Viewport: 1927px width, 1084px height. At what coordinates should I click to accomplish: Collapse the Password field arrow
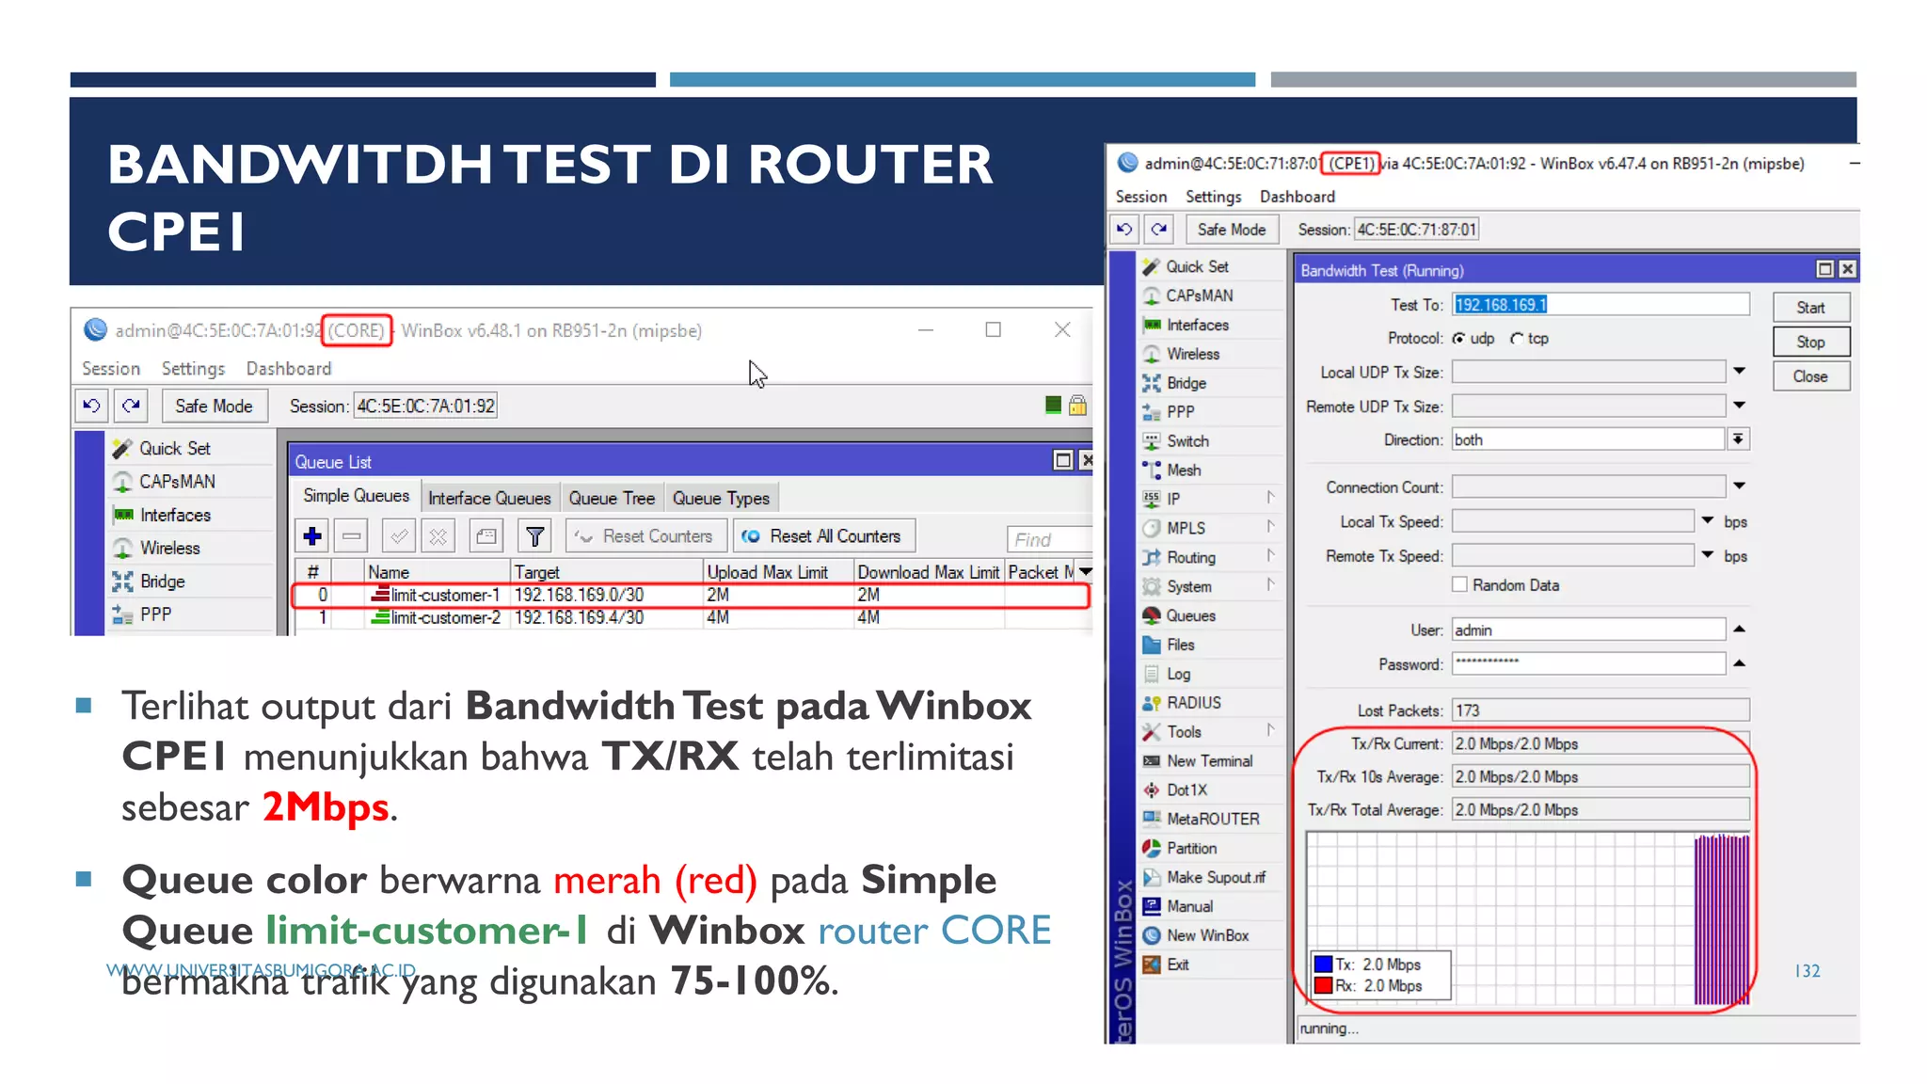(x=1739, y=663)
